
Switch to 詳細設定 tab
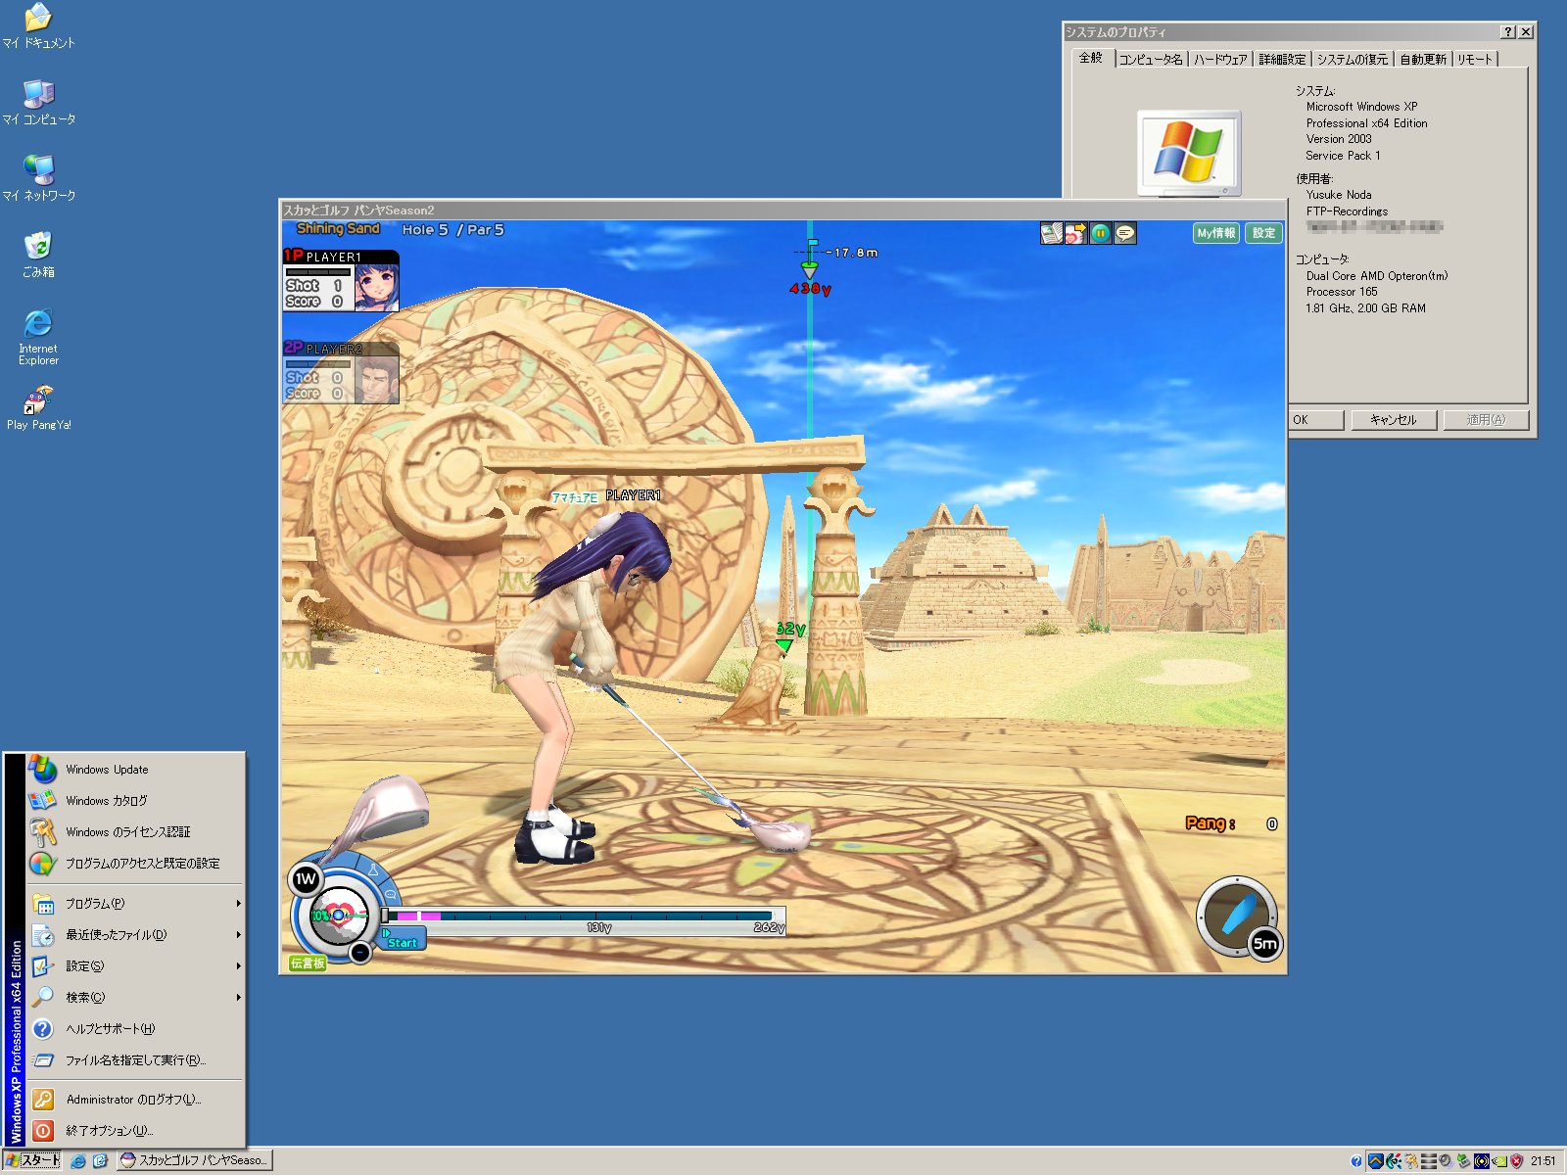tap(1282, 60)
